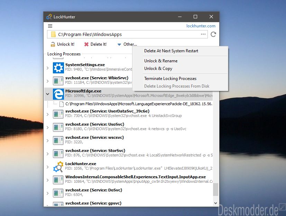This screenshot has height=216, width=286.
Task: Select WindowsInternal.ComposableShell TextInput.InputApp.exe name
Action: coord(136,177)
